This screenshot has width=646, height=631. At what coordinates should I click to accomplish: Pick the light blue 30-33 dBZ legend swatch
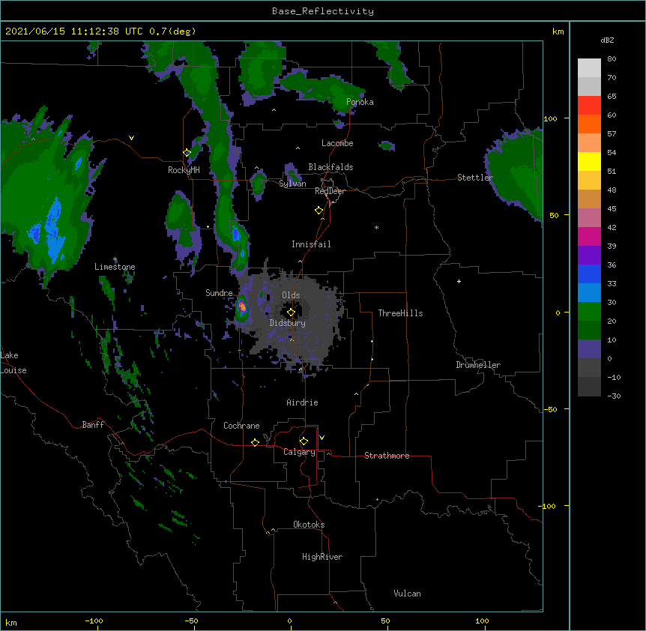click(x=589, y=293)
